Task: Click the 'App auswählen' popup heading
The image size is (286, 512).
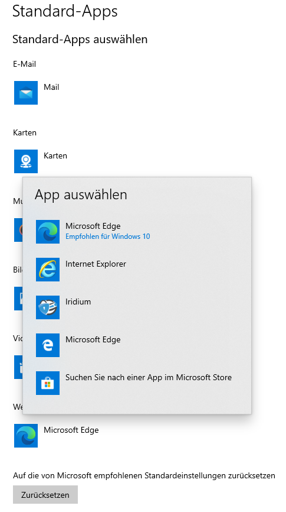Action: click(x=81, y=195)
